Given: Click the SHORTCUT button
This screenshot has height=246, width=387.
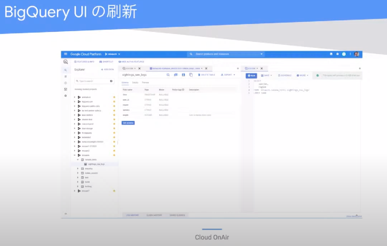Looking at the screenshot, I should point(106,62).
